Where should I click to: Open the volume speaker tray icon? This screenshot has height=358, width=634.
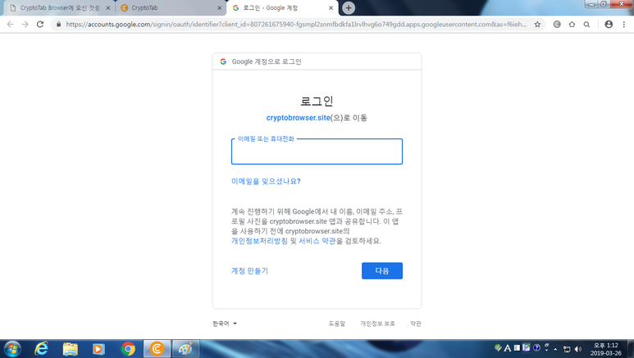[577, 349]
